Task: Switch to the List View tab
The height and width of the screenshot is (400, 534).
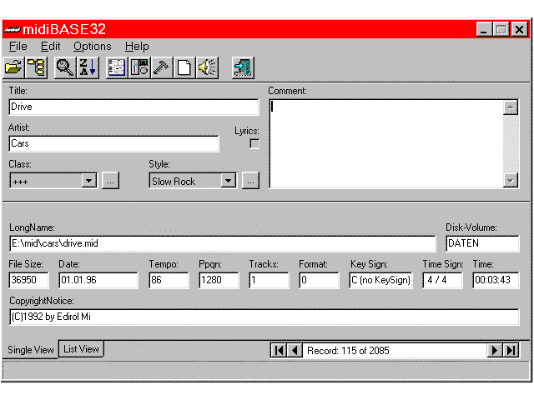Action: (x=82, y=349)
